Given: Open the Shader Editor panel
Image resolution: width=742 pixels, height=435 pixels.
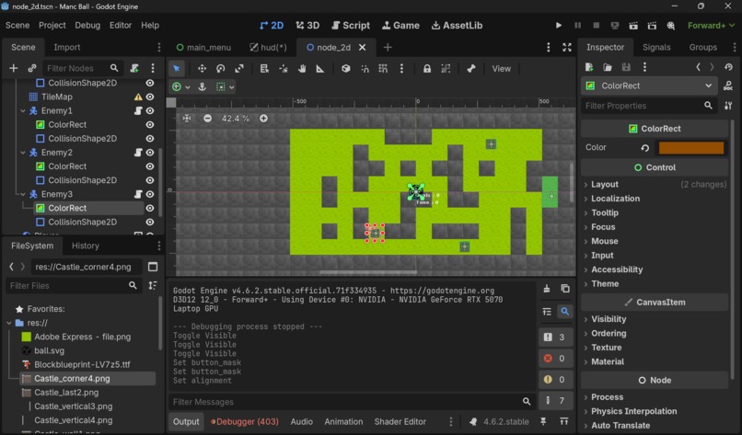Looking at the screenshot, I should coord(400,422).
